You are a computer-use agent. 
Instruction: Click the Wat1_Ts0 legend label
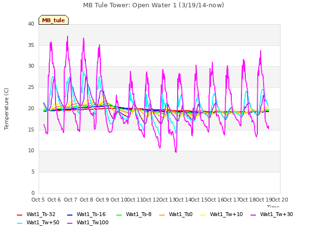tap(181, 215)
